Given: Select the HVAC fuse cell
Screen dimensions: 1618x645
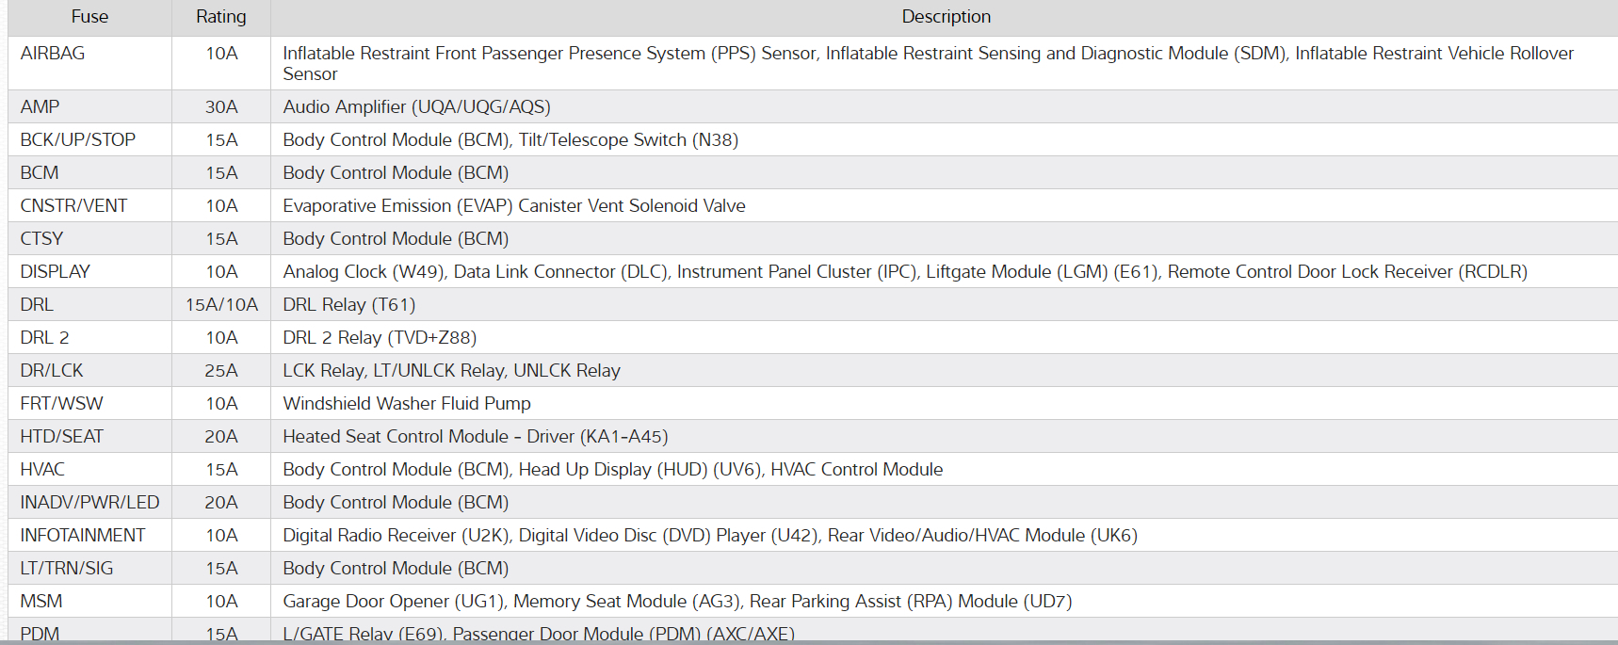Looking at the screenshot, I should [42, 470].
